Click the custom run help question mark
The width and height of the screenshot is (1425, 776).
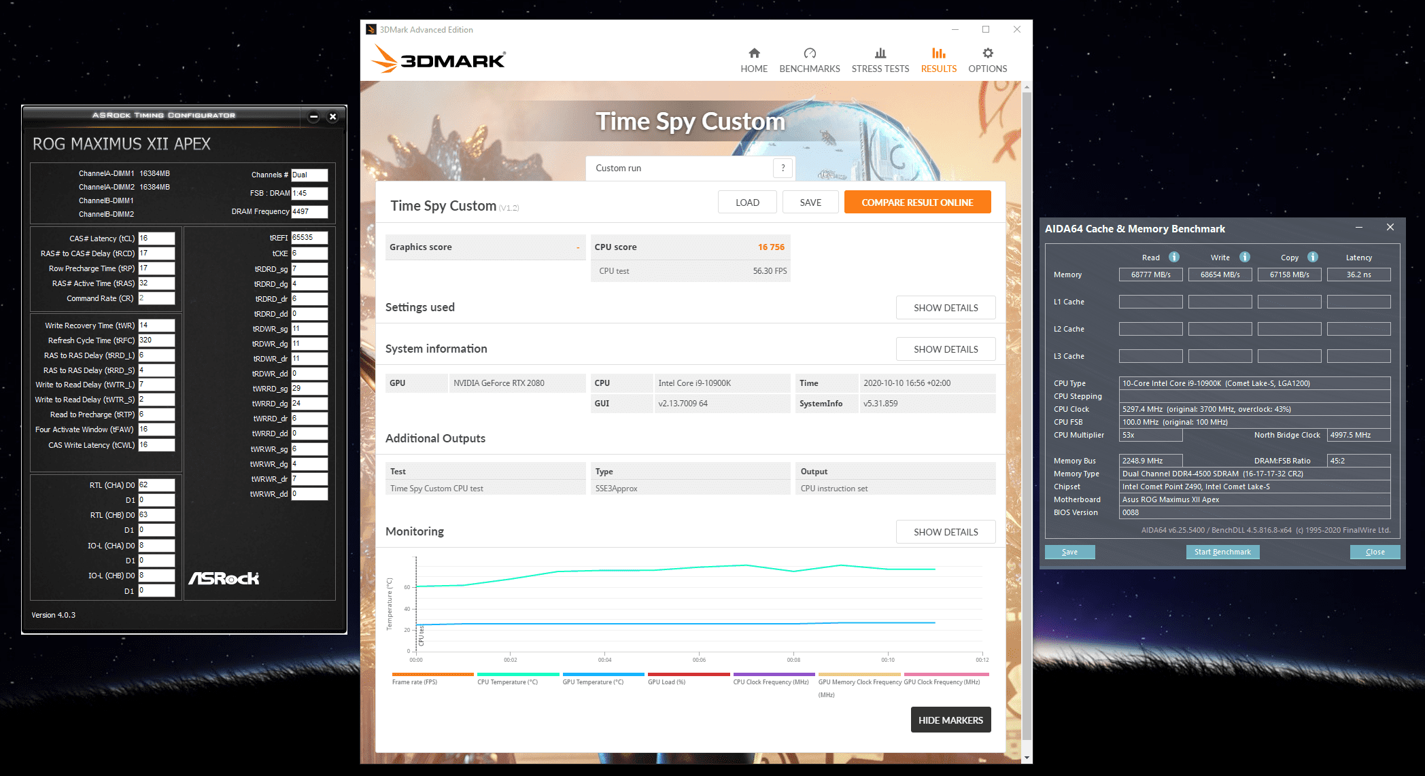coord(783,168)
